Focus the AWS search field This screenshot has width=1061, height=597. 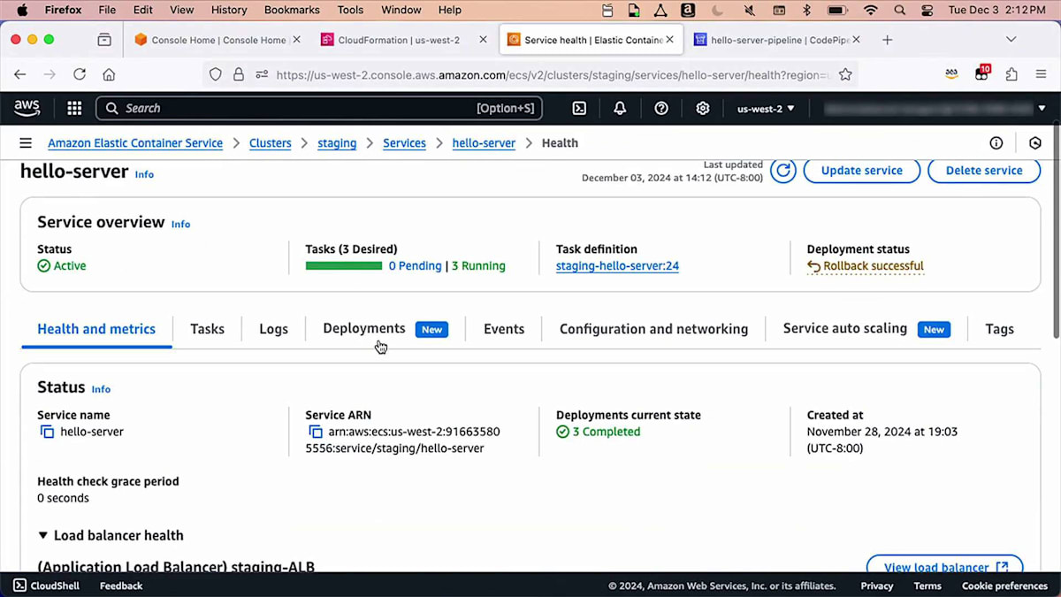click(x=318, y=108)
